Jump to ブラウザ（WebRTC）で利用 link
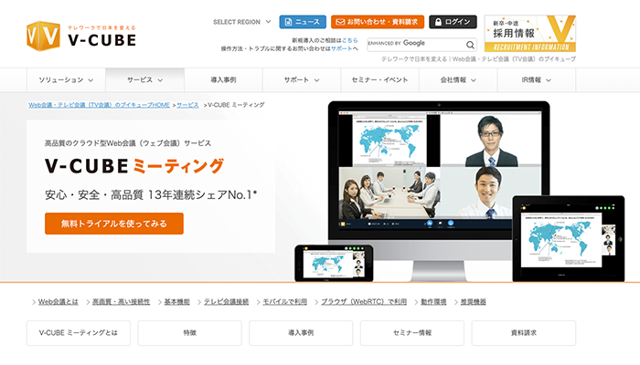The image size is (640, 365). pos(364,302)
